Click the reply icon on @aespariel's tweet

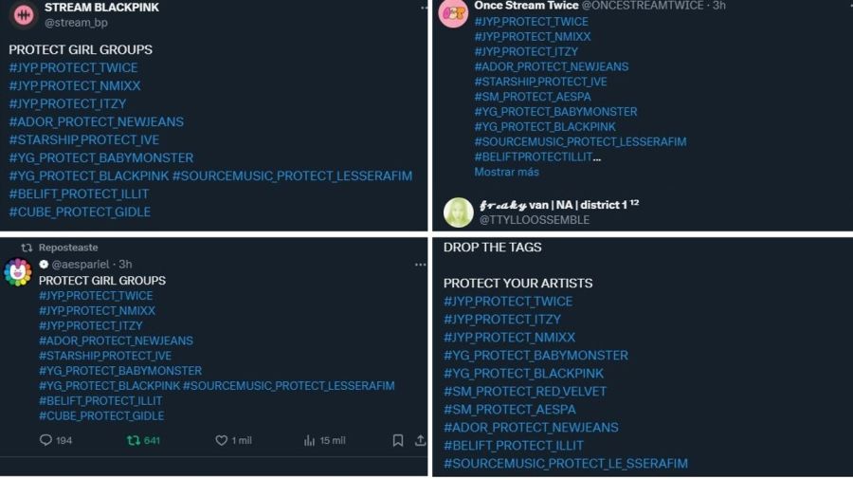pos(46,440)
